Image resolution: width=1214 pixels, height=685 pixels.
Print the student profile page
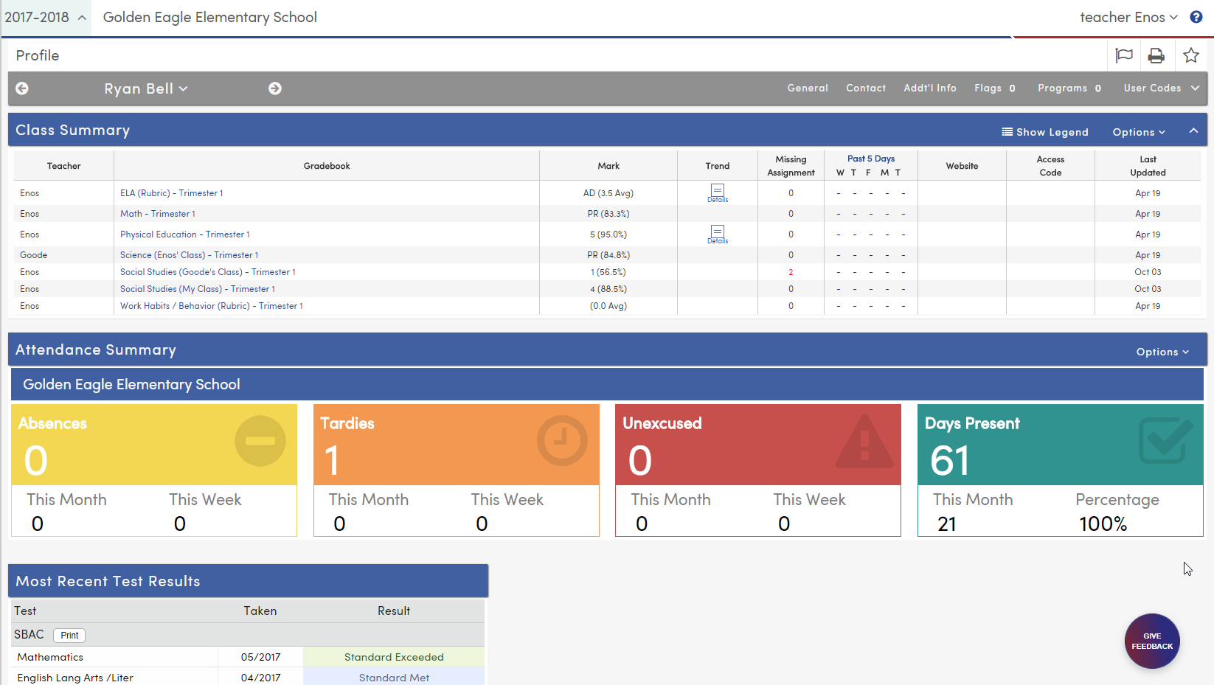1156,55
